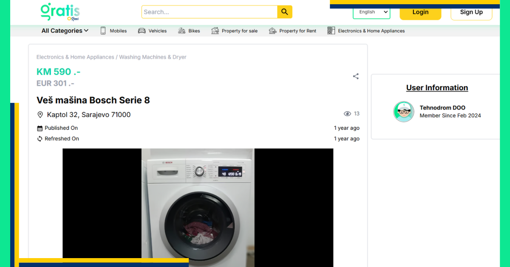Viewport: 510px width, 267px height.
Task: Click the appliances icon in the category bar
Action: point(331,31)
